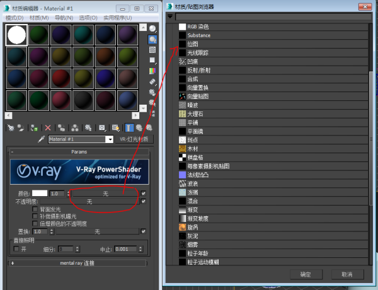Image resolution: width=378 pixels, height=290 pixels.
Task: Click the 无 map button on the 置换 row
Action: coord(98,231)
